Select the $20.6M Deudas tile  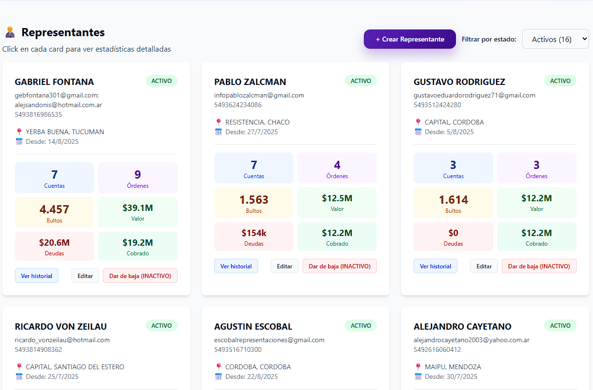click(55, 246)
